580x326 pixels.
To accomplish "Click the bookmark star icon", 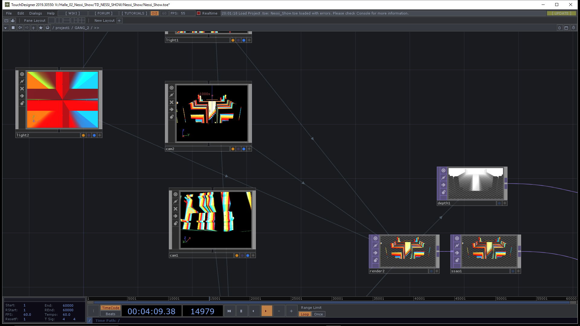I will point(40,28).
